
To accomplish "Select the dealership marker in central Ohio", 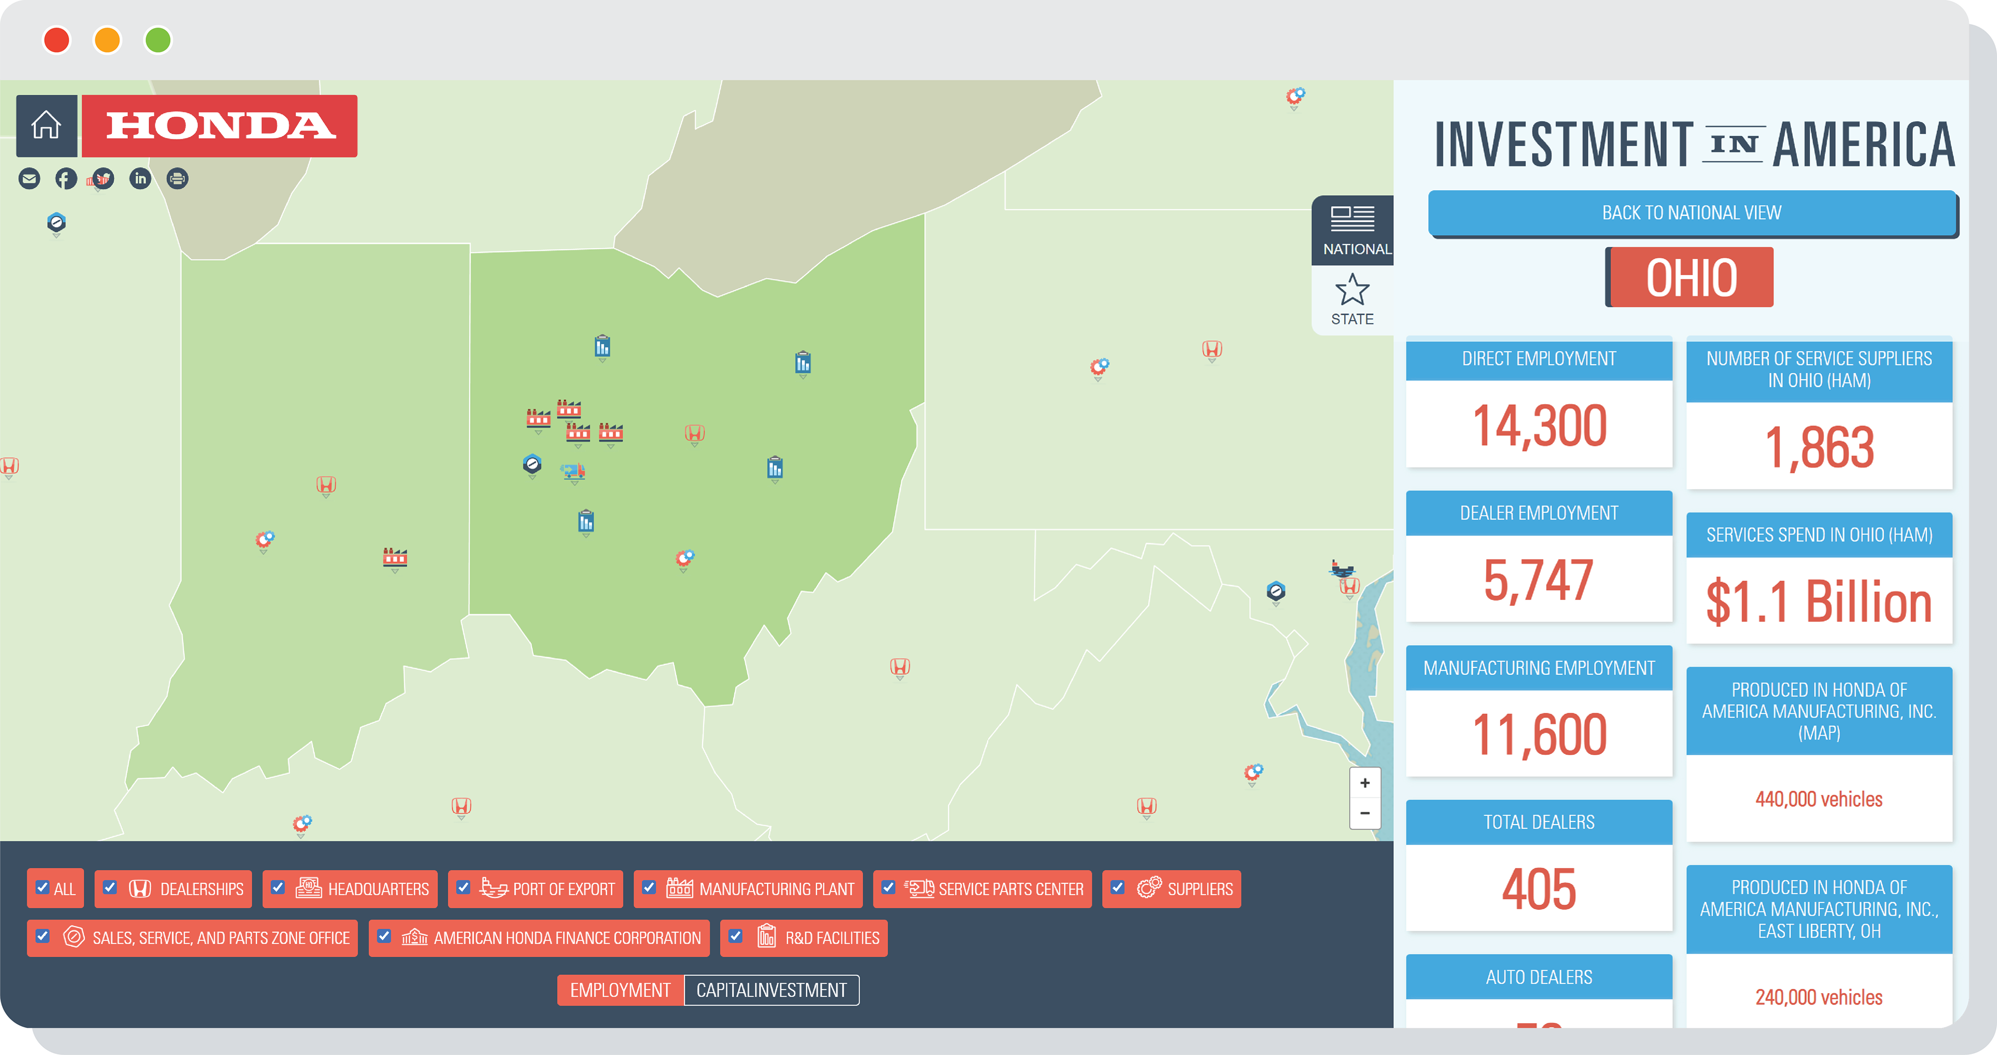I will coord(695,434).
